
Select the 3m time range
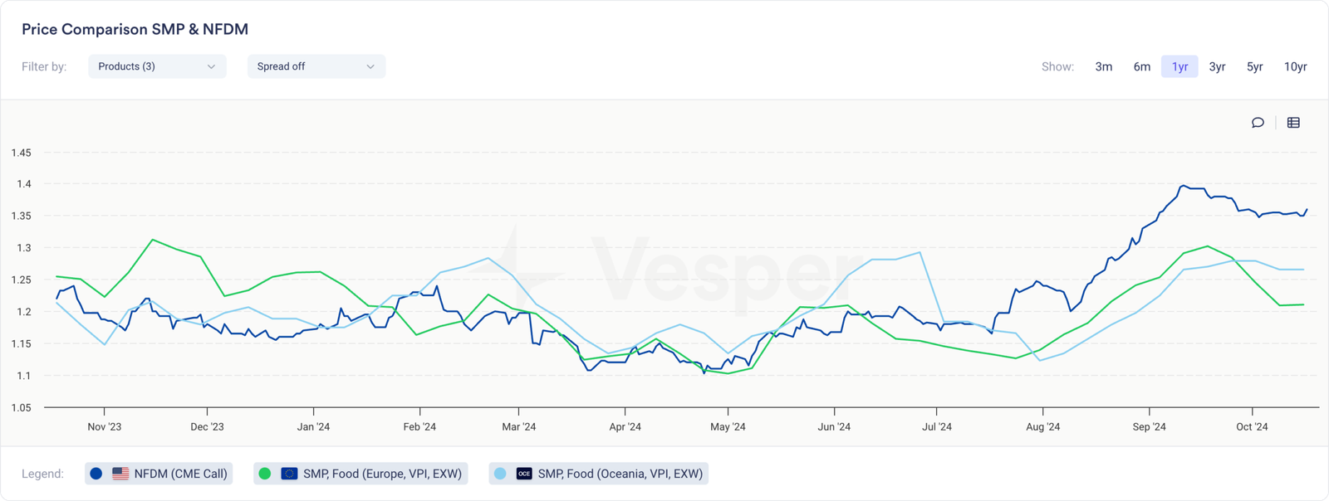(1103, 66)
